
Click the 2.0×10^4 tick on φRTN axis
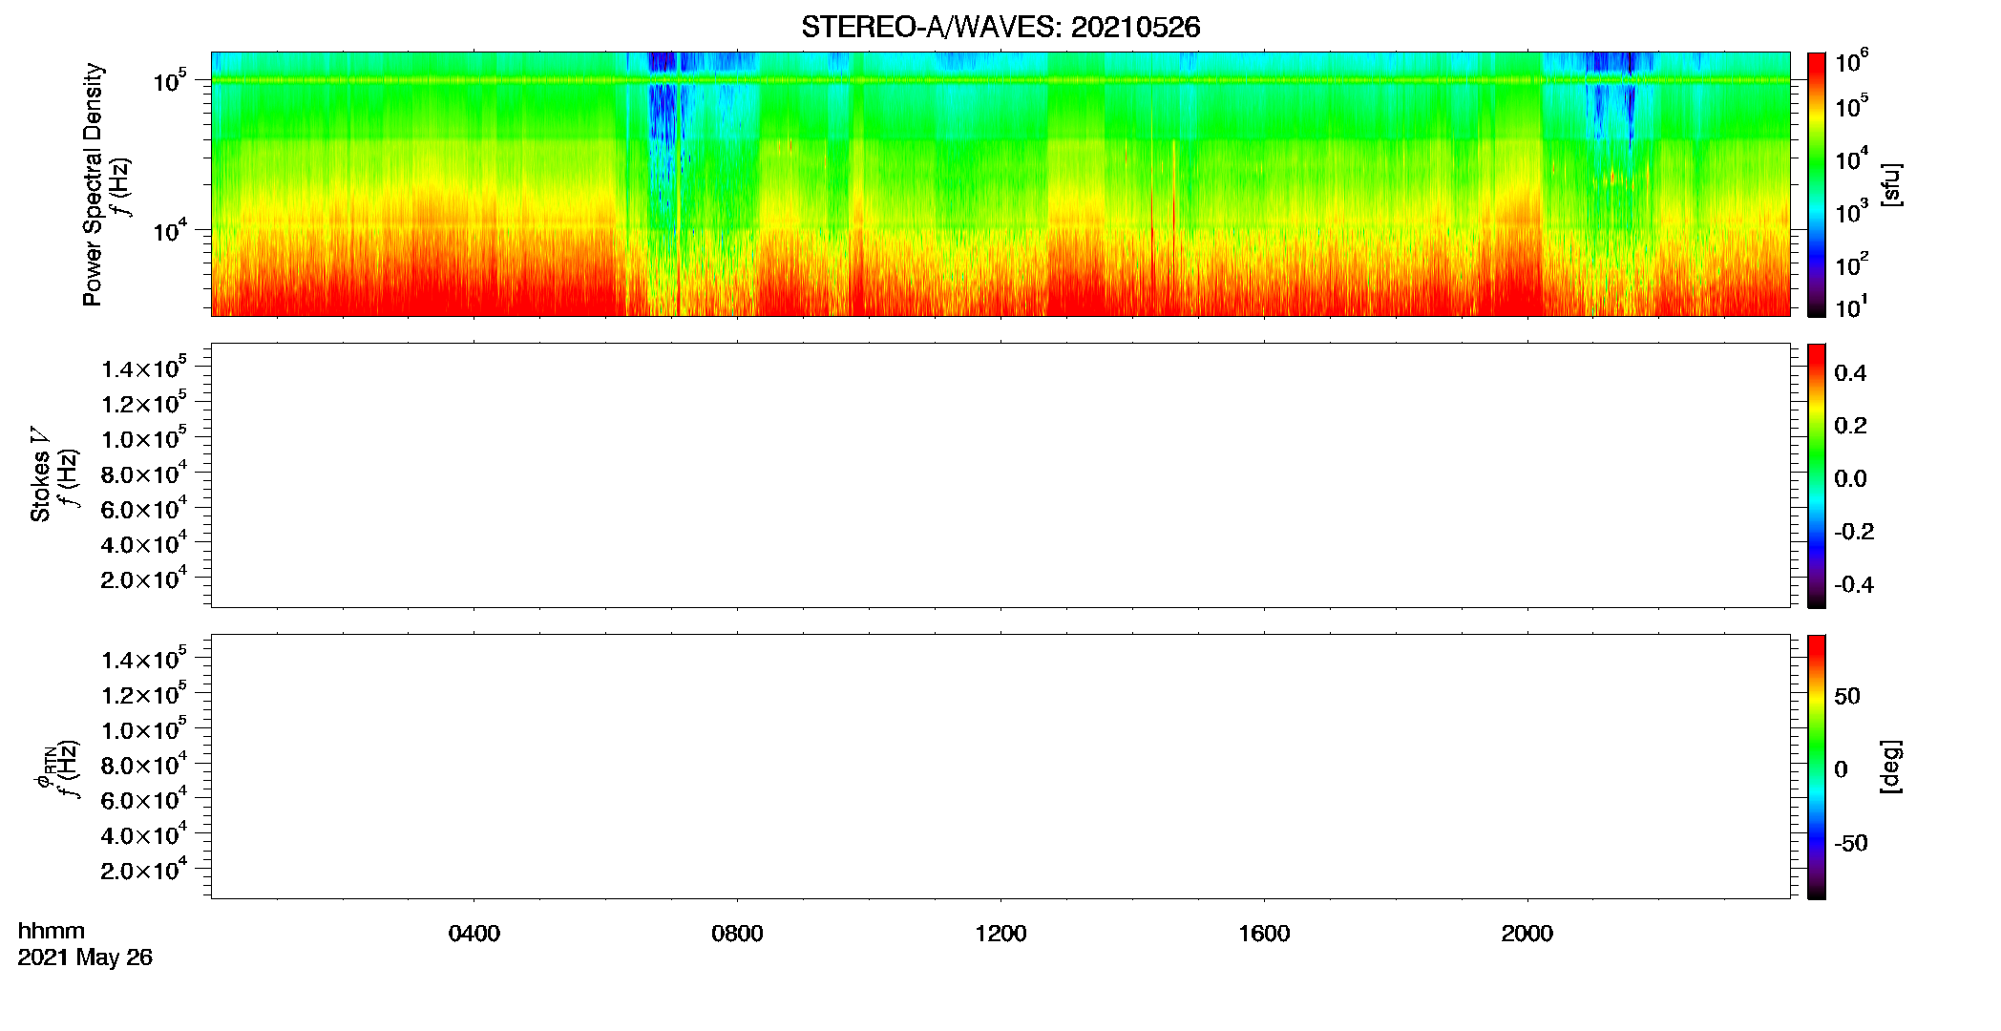(x=143, y=870)
